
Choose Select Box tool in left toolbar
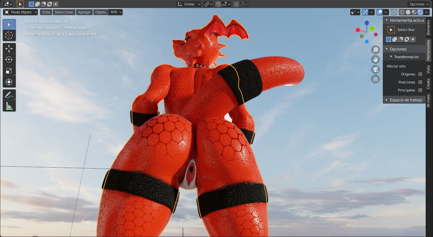[9, 25]
